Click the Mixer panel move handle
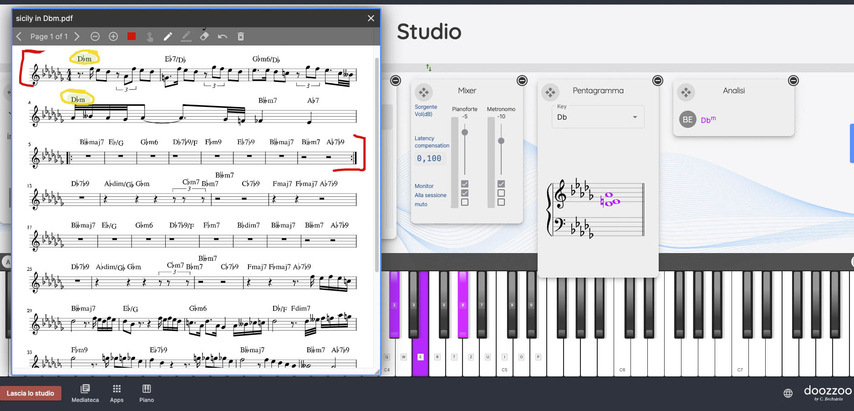The image size is (854, 411). (x=423, y=92)
